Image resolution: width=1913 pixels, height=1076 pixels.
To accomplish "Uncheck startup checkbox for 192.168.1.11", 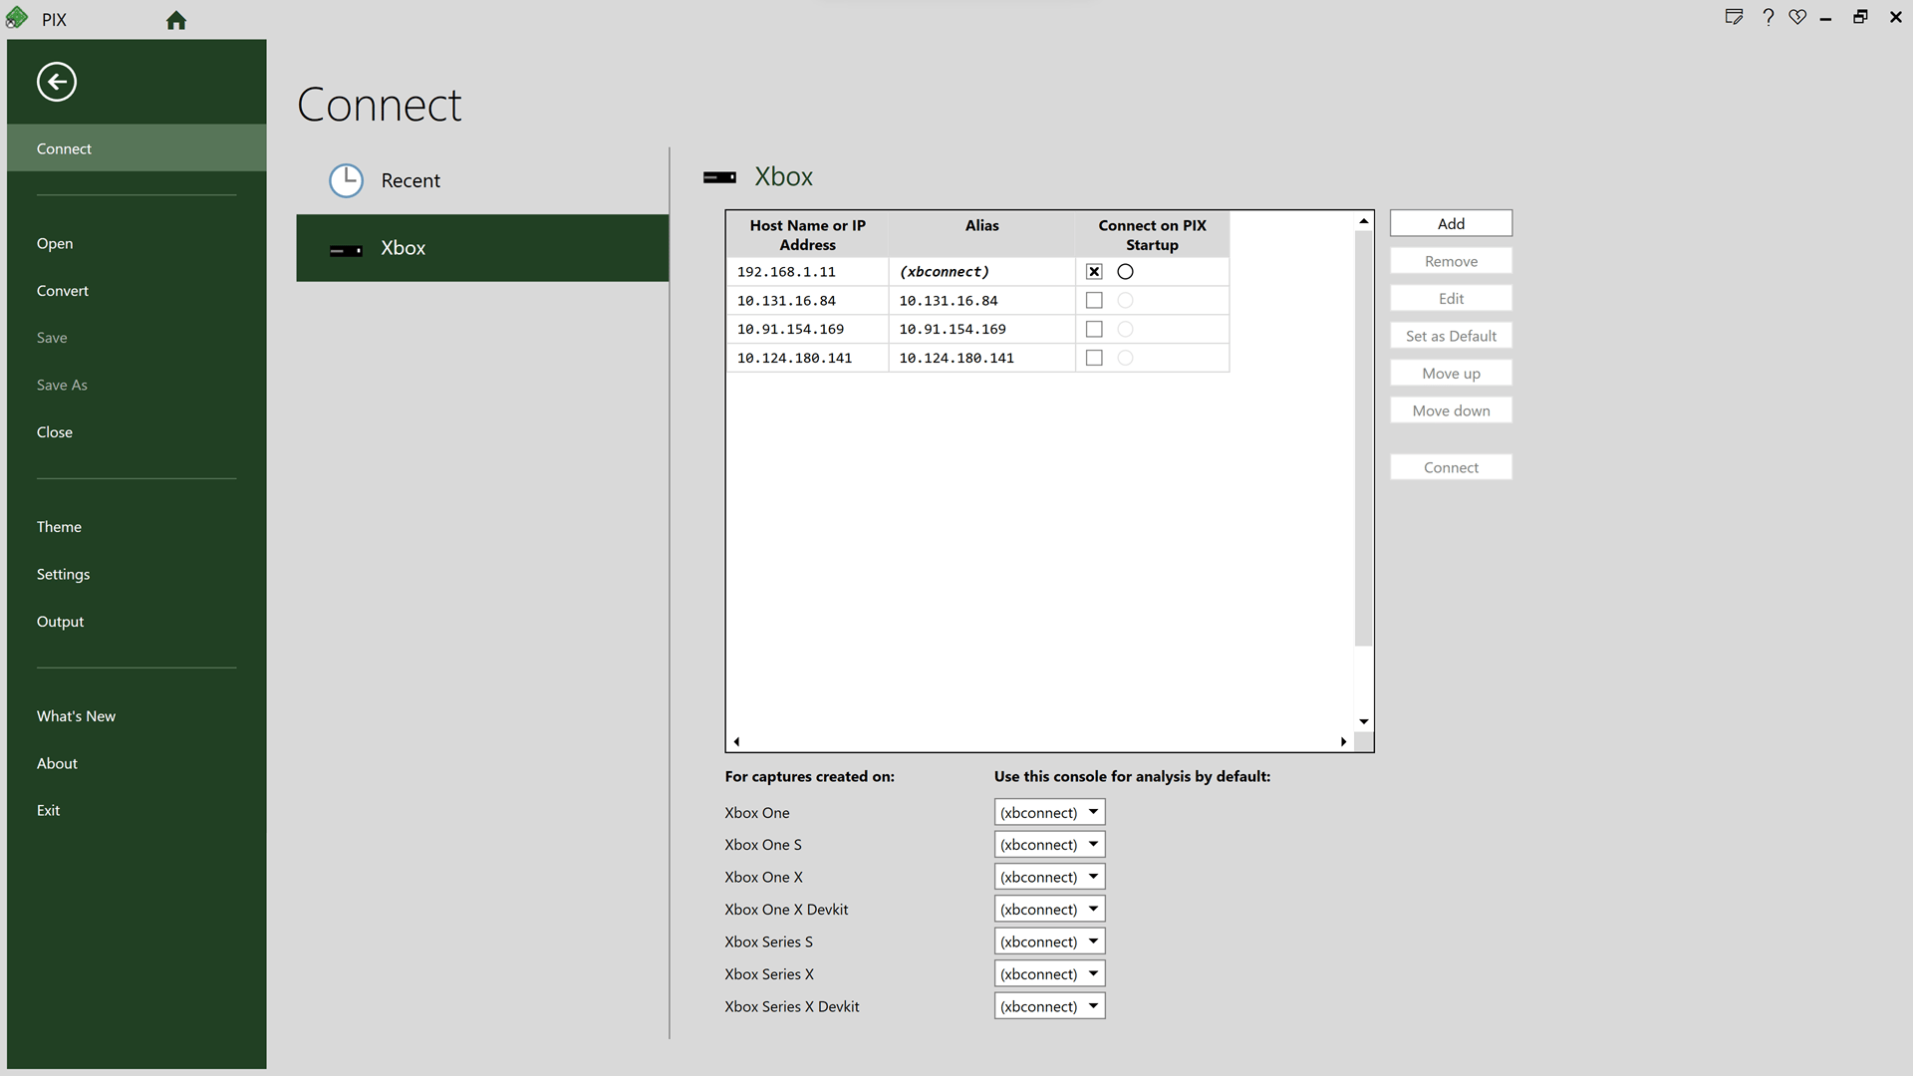I will click(x=1094, y=272).
